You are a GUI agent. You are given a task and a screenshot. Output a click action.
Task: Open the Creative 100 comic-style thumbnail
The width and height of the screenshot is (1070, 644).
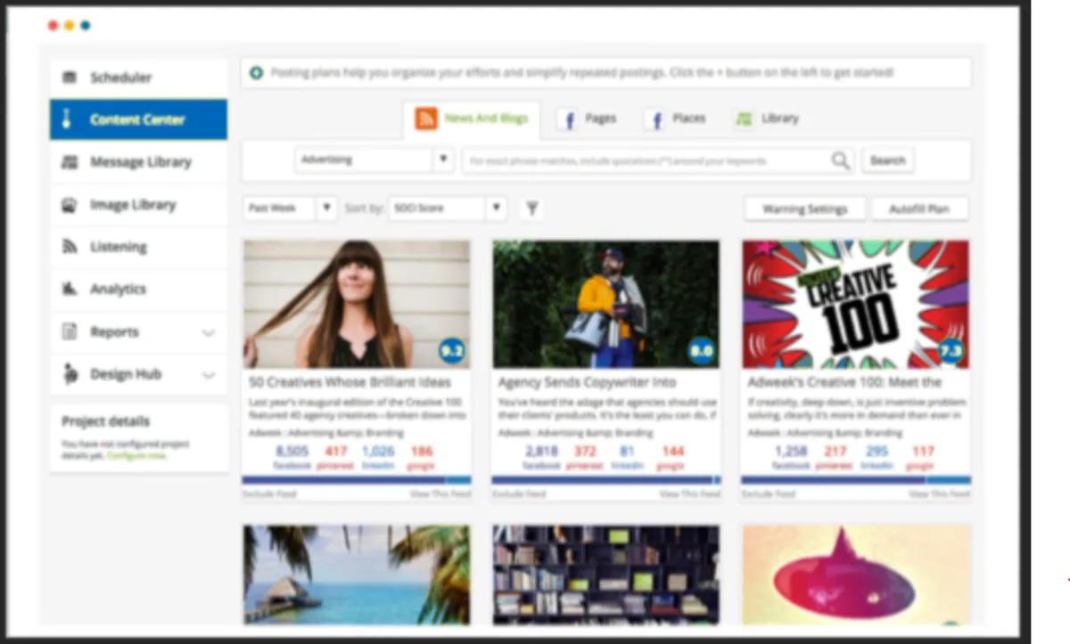[856, 304]
